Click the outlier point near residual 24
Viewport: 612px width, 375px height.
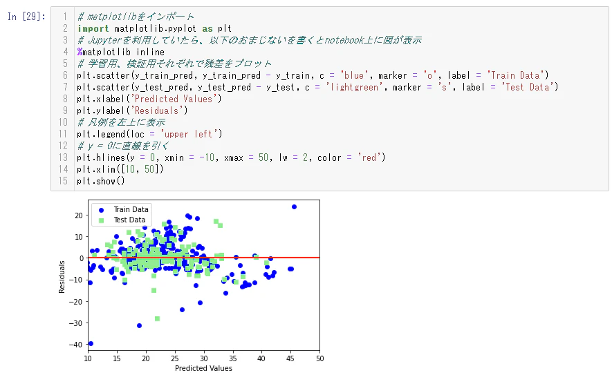click(294, 207)
